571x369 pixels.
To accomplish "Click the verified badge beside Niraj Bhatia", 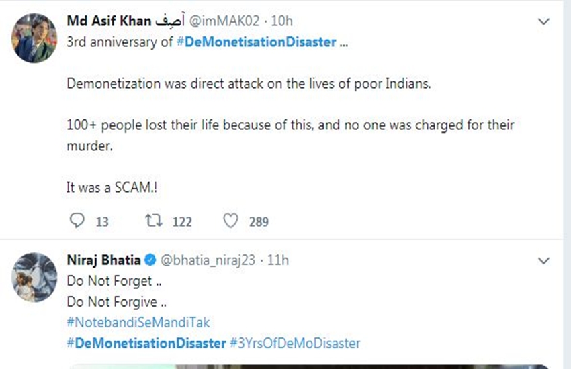I will point(152,260).
